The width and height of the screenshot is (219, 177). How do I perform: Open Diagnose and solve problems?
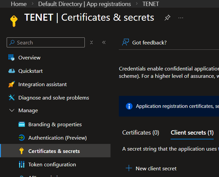(x=54, y=98)
